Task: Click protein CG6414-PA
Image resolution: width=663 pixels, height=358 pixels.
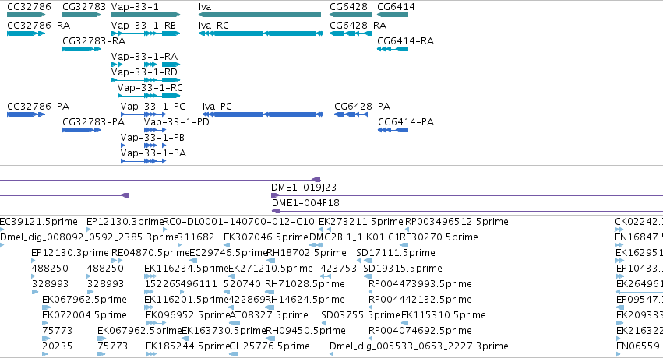Action: 393,130
